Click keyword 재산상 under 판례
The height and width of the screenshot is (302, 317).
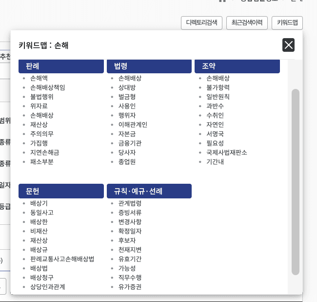tap(39, 125)
